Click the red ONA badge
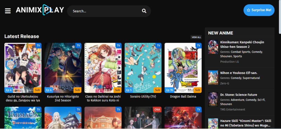 pyautogui.click(x=157, y=109)
